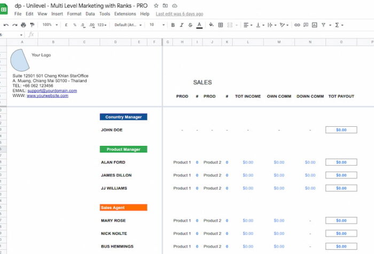This screenshot has height=254, width=374.
Task: Open the vertical align dropdown
Action: pos(260,25)
